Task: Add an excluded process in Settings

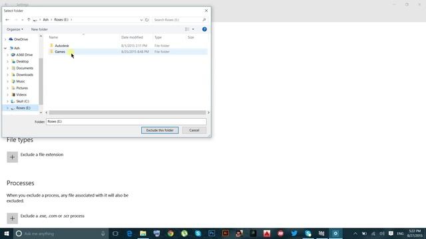Action: tap(12, 218)
